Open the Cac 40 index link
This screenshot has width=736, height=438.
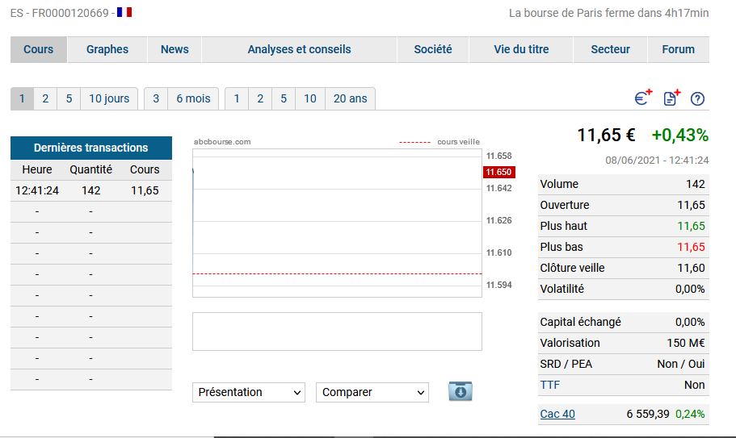click(x=557, y=414)
